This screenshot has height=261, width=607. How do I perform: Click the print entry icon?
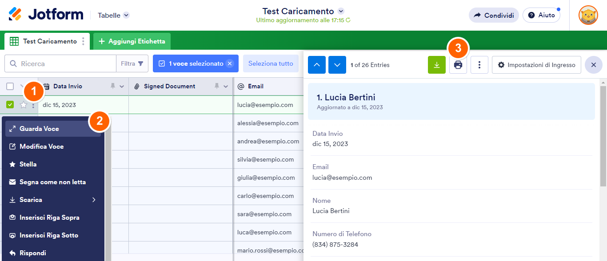point(458,65)
